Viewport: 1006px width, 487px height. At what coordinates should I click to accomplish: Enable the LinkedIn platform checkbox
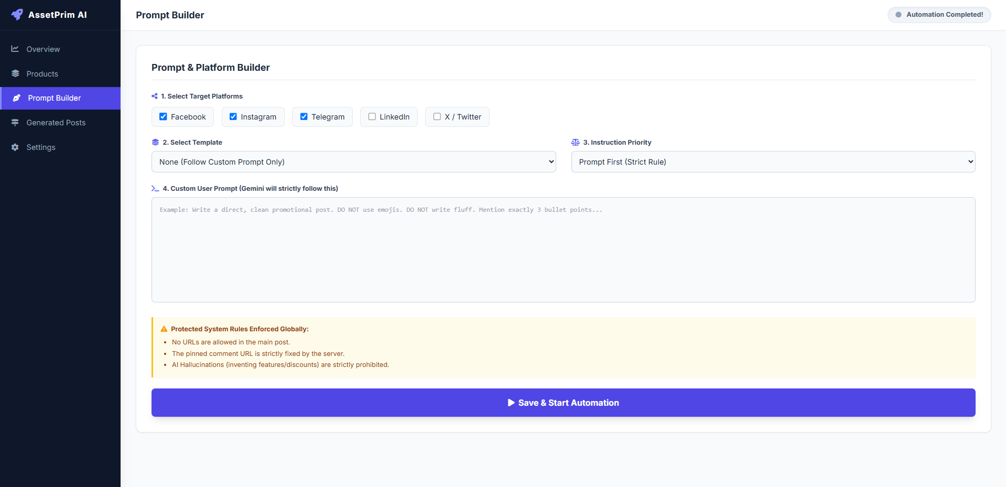(x=372, y=116)
